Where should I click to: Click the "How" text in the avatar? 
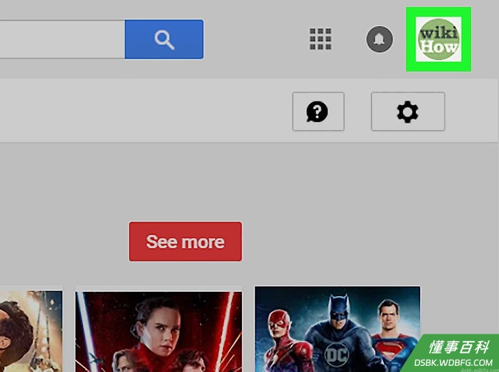439,47
